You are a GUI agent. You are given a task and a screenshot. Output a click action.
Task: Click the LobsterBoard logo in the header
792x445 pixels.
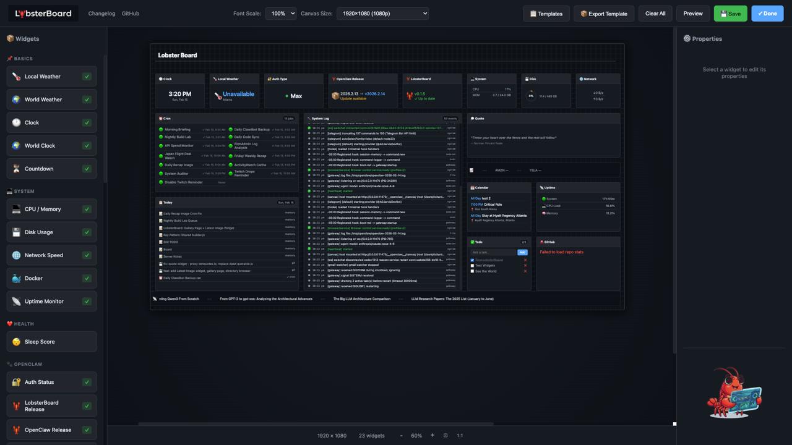(x=42, y=13)
